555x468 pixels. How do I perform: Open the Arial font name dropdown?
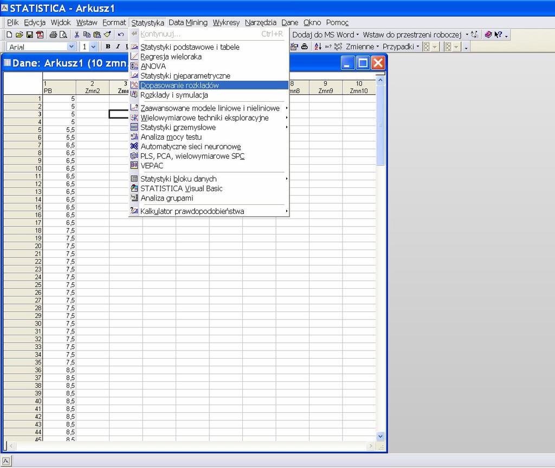[71, 47]
